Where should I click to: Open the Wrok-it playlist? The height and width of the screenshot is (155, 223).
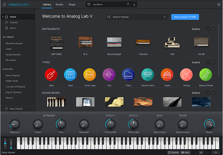(x=9, y=98)
